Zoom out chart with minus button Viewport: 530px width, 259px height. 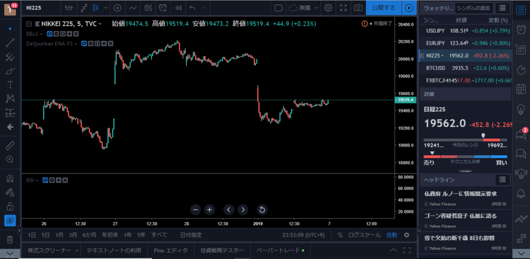coord(195,210)
